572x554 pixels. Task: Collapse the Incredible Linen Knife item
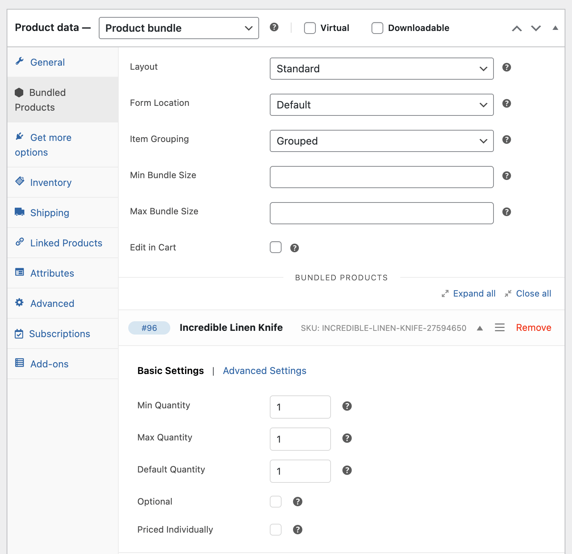479,328
